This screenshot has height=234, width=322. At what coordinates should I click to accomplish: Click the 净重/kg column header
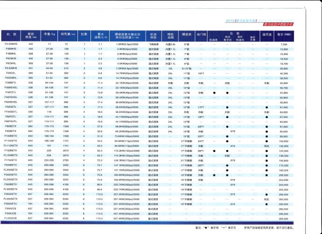tap(47, 35)
